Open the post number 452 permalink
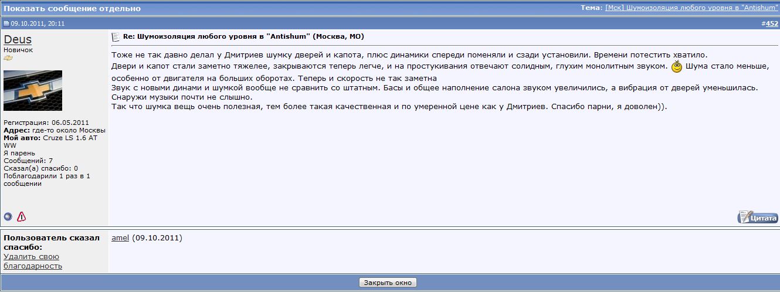780x292 pixels. pos(772,23)
